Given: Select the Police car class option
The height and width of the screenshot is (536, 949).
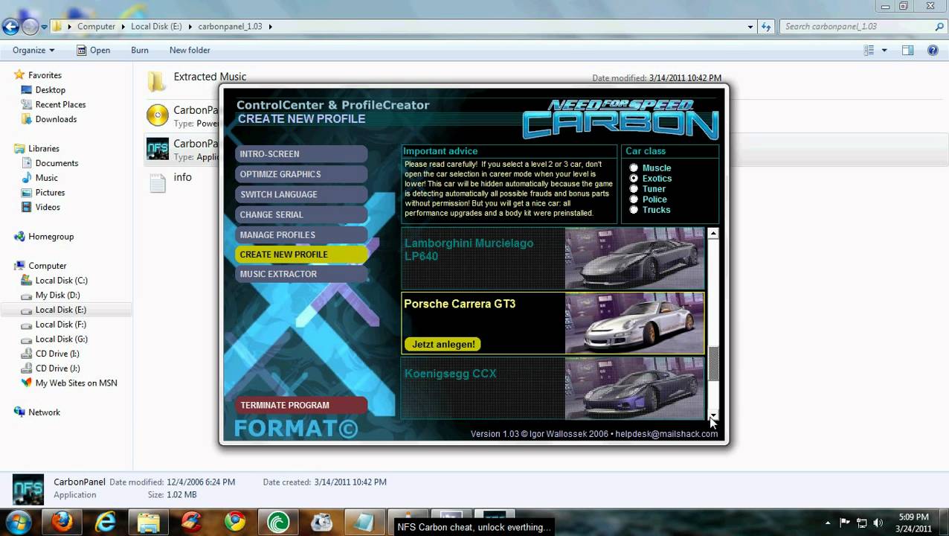Looking at the screenshot, I should (x=634, y=200).
